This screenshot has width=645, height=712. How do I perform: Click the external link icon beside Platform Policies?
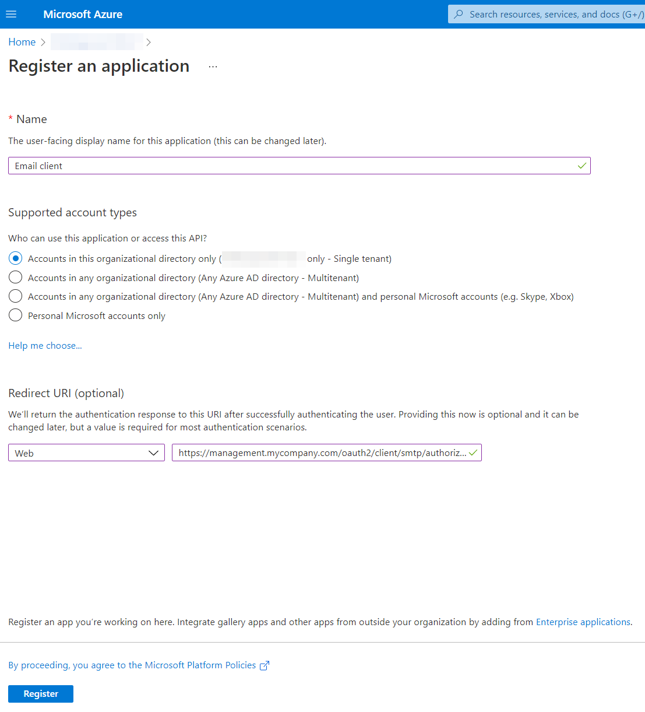(x=265, y=665)
